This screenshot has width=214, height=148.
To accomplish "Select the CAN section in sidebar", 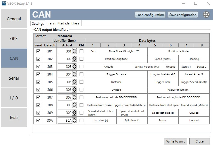I will pos(14,58).
